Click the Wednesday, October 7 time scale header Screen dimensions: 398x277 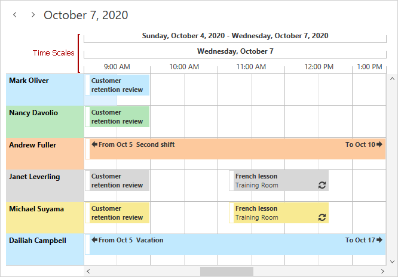click(235, 51)
